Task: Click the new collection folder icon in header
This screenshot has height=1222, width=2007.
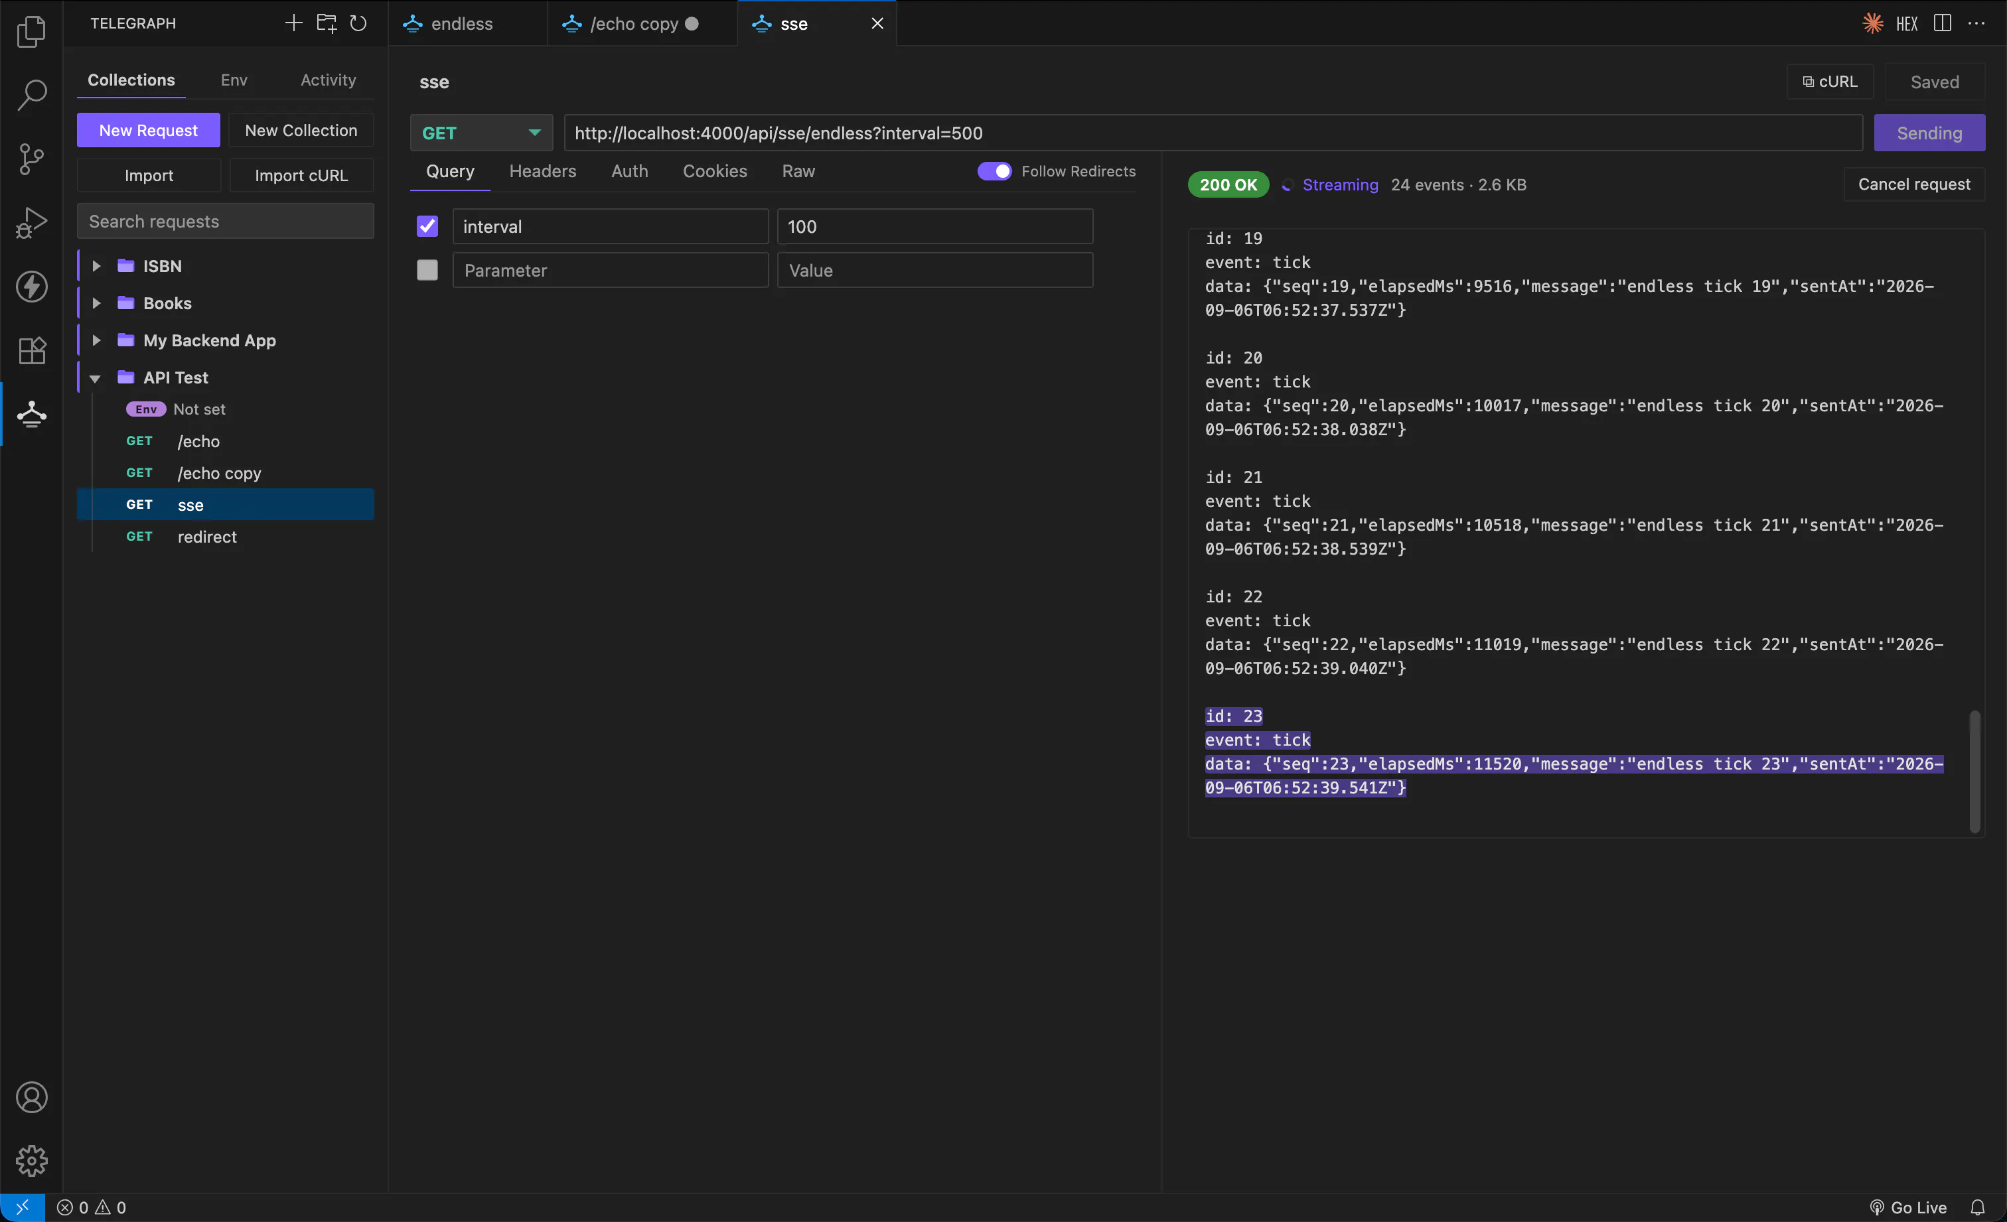Action: [326, 23]
